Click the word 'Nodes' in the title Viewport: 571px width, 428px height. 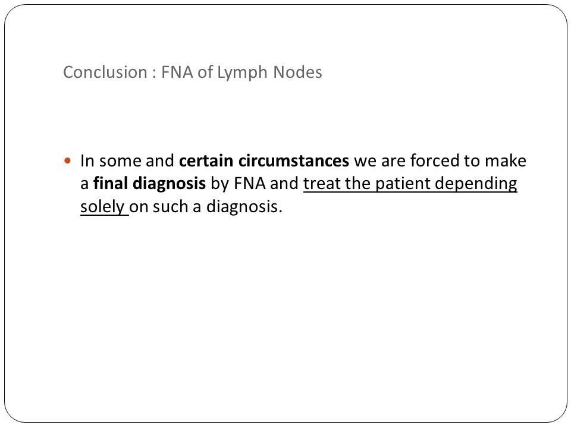[297, 72]
